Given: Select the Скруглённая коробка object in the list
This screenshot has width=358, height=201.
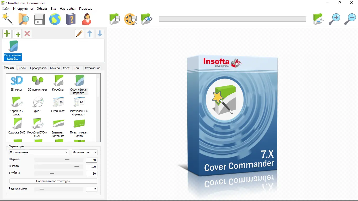Looking at the screenshot, I should coord(13,50).
